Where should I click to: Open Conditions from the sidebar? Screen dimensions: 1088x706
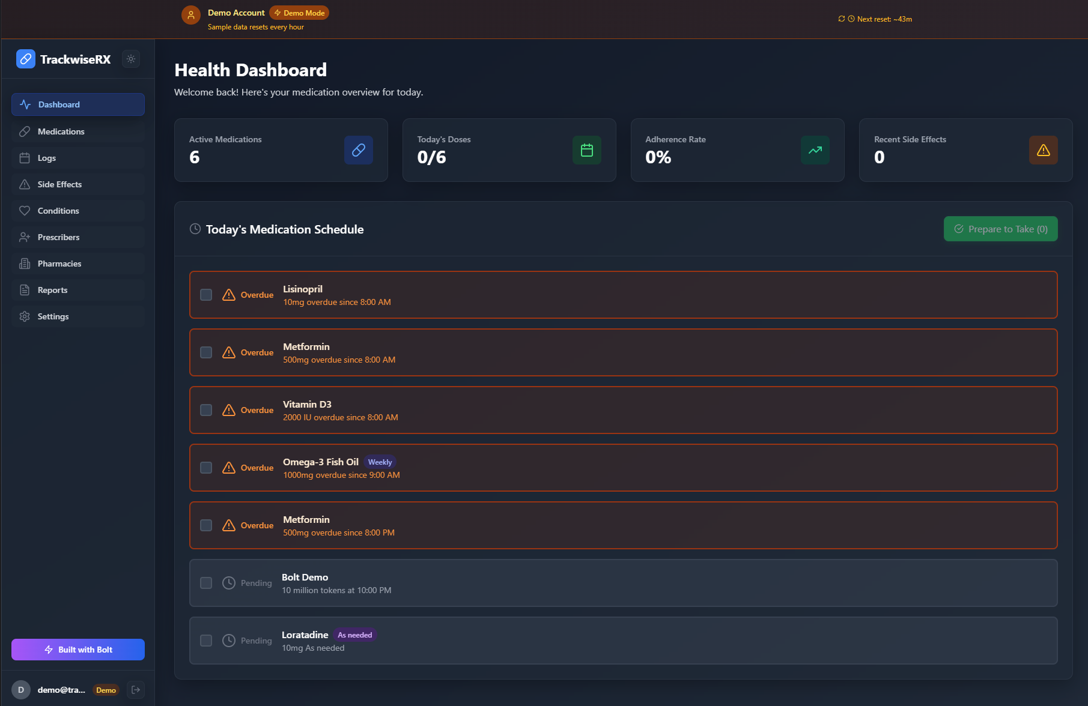tap(78, 211)
